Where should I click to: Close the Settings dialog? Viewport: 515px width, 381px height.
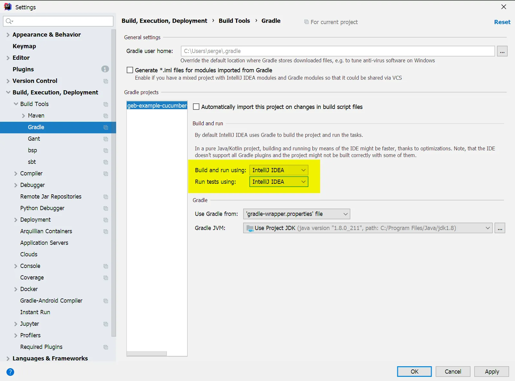click(x=504, y=7)
